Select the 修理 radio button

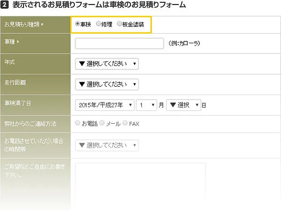[98, 24]
